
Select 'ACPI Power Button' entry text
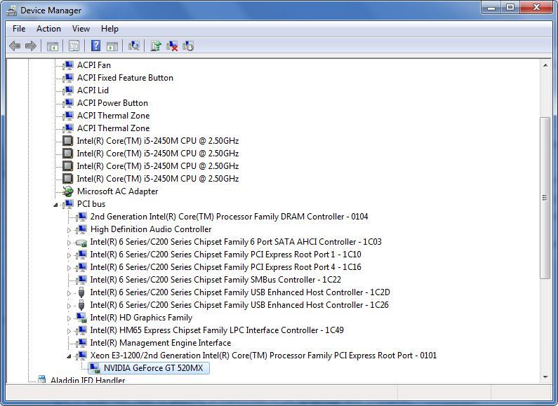[x=112, y=103]
